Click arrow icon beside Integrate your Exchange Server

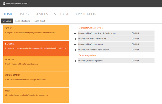point(75,61)
